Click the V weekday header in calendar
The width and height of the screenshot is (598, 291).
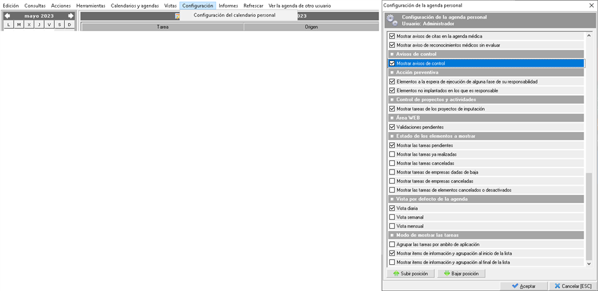(49, 24)
